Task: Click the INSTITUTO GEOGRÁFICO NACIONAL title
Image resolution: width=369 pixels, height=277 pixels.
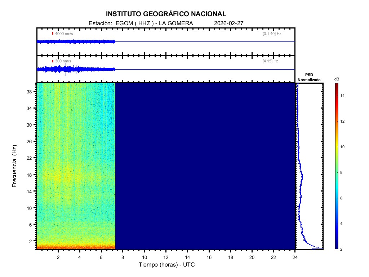Action: pos(166,14)
